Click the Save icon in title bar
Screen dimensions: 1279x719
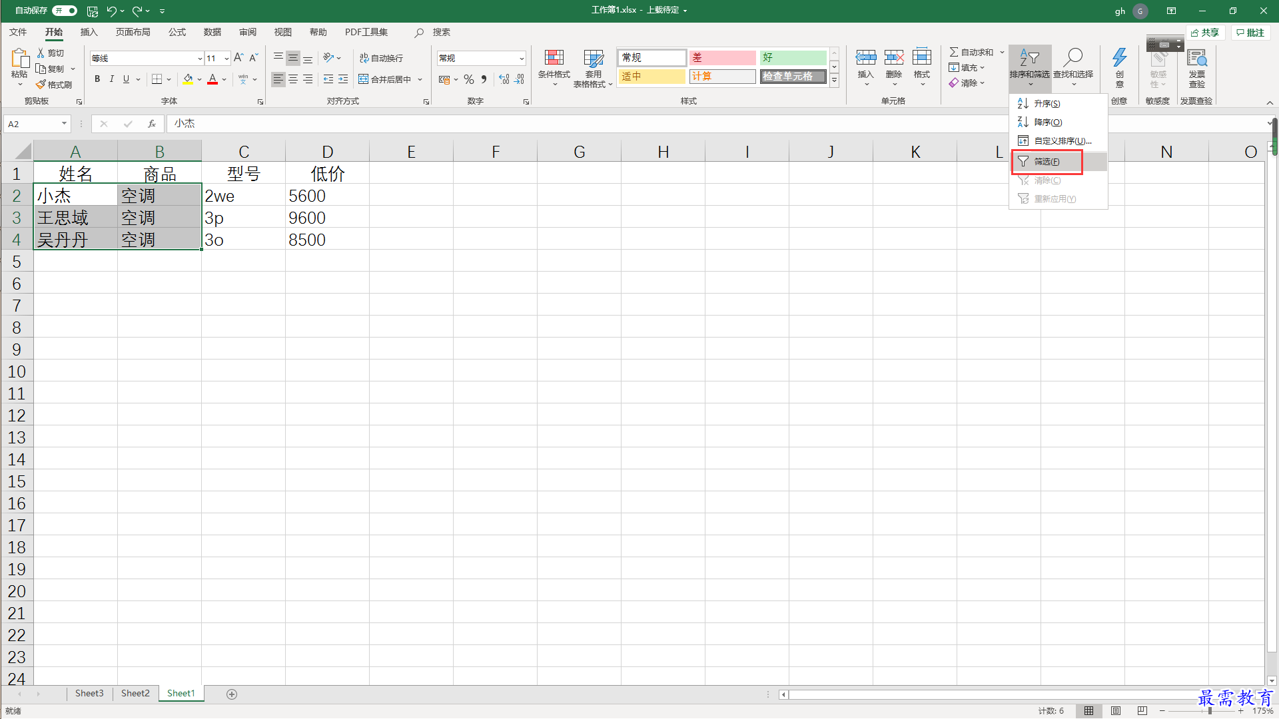(x=93, y=11)
